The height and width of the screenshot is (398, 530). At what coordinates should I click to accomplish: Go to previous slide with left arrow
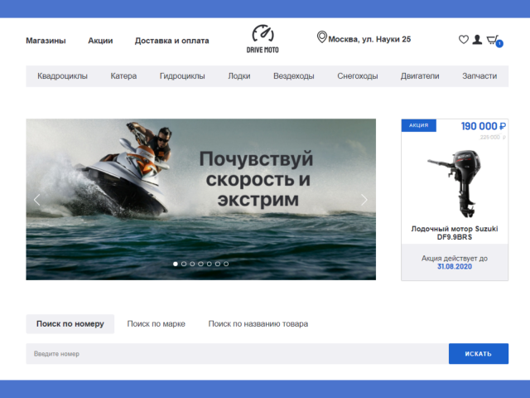[36, 200]
